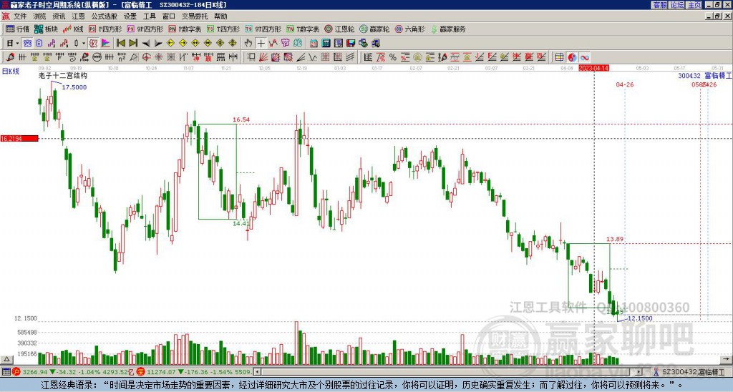Click the percent sign drawing tool
The image size is (733, 392).
click(x=392, y=57)
